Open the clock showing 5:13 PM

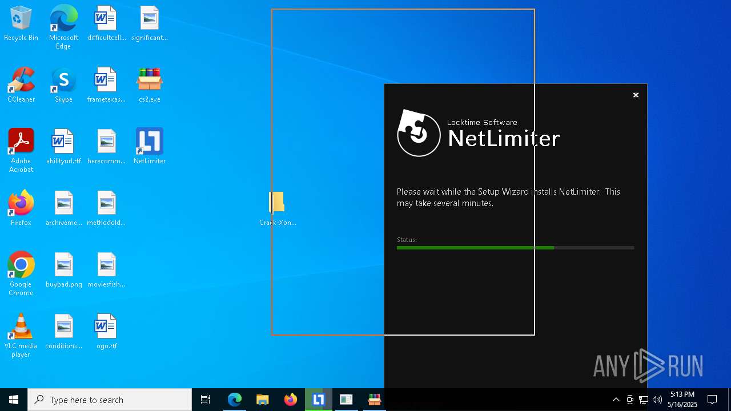coord(682,400)
